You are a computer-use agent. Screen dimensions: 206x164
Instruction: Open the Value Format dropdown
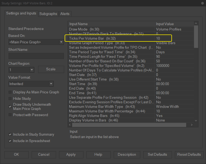51,84
